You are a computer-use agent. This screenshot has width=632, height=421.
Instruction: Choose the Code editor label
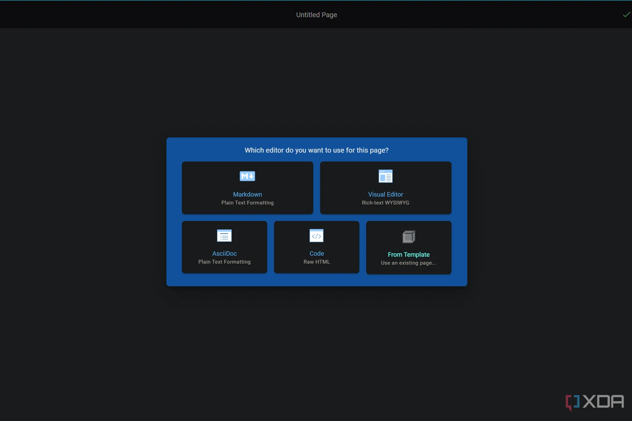(316, 254)
